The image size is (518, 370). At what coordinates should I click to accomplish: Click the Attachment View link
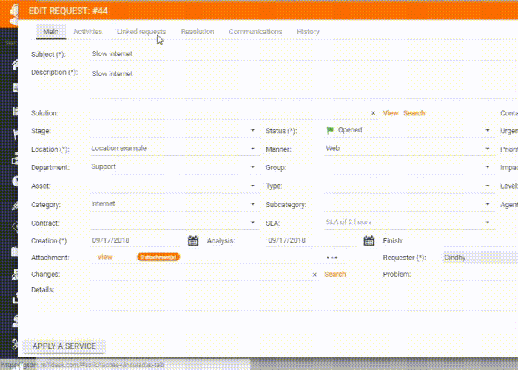(105, 257)
